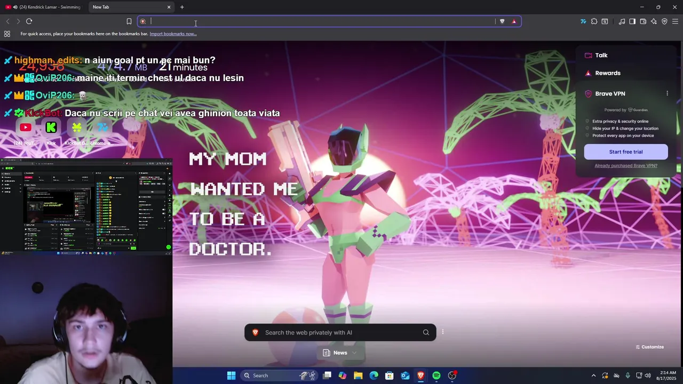Open Outlook from the taskbar
The image size is (683, 384).
pos(405,375)
